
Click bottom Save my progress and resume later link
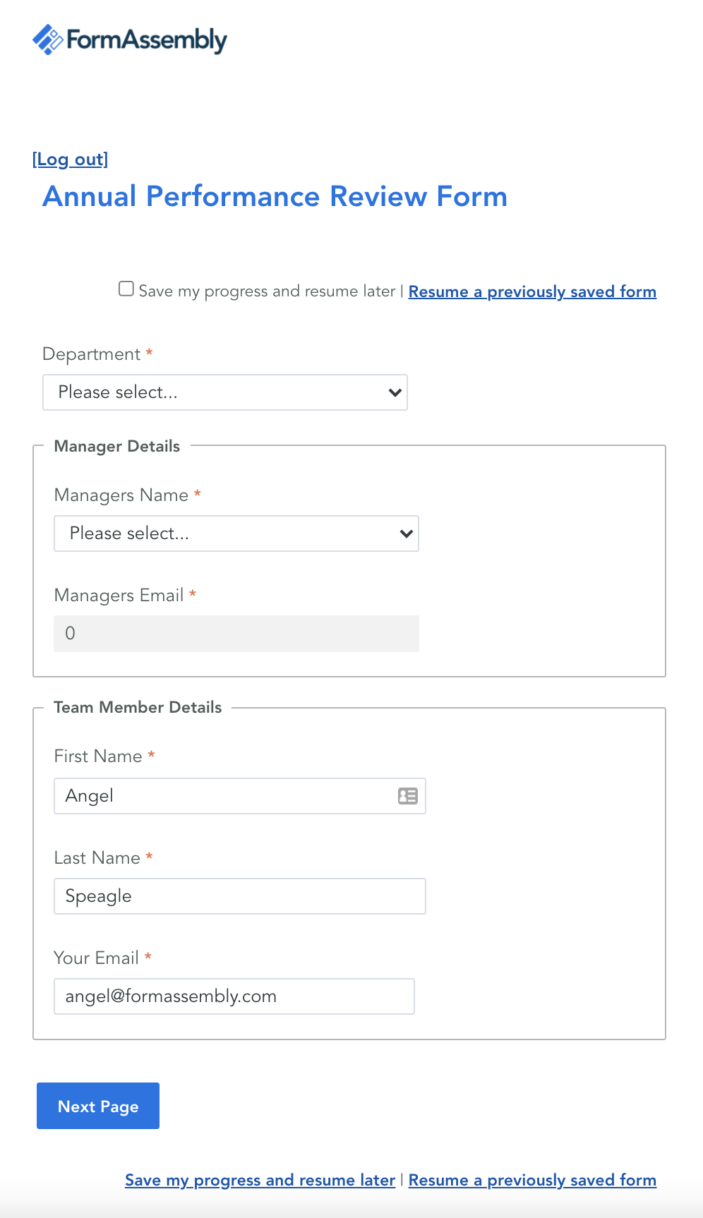pos(260,1180)
